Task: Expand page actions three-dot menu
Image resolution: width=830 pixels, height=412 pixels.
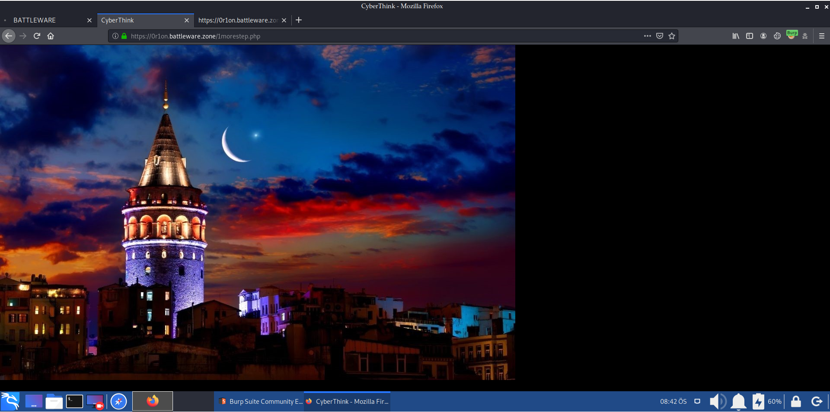Action: point(647,36)
